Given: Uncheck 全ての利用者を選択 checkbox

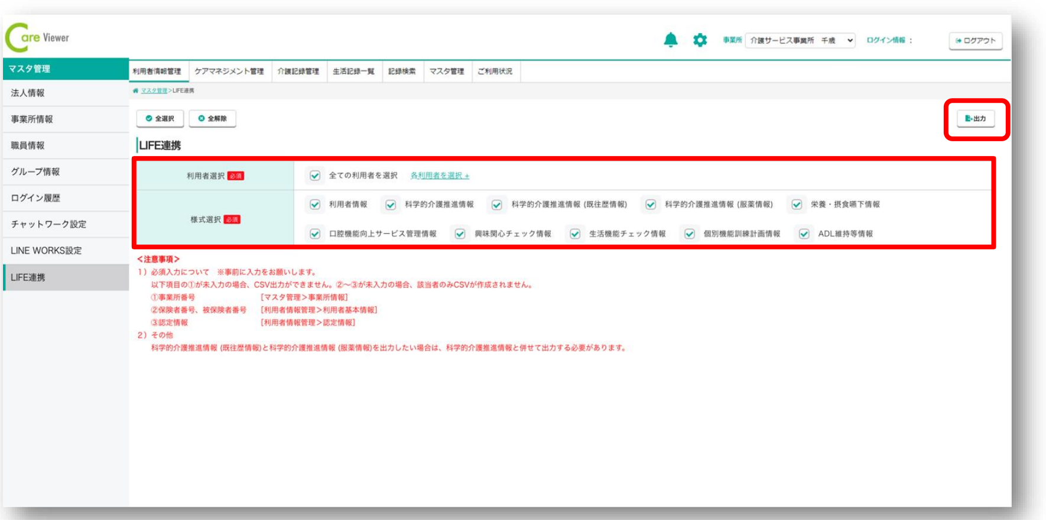Looking at the screenshot, I should tap(315, 175).
